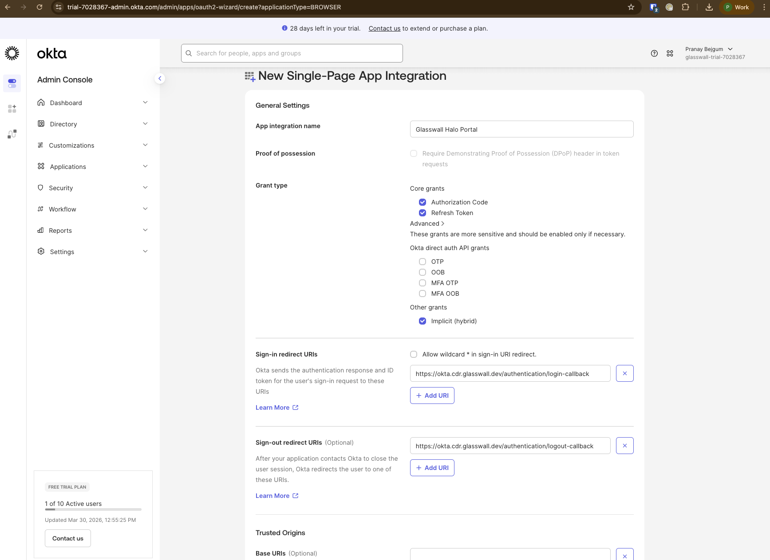Uncheck the Refresh Token grant
770x560 pixels.
click(423, 213)
